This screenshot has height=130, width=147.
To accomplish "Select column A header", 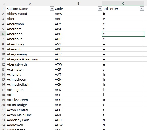I will point(30,4).
